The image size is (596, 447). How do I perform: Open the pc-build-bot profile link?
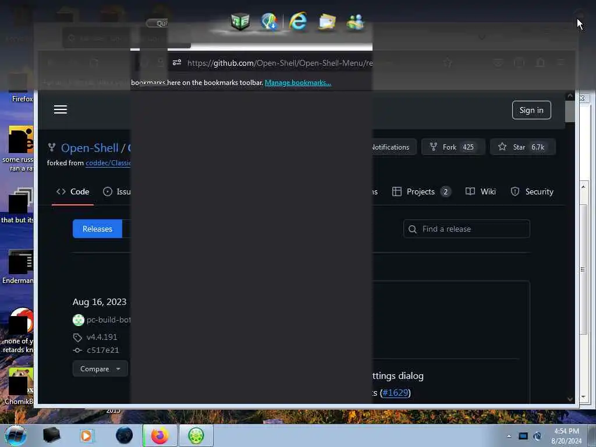point(108,320)
